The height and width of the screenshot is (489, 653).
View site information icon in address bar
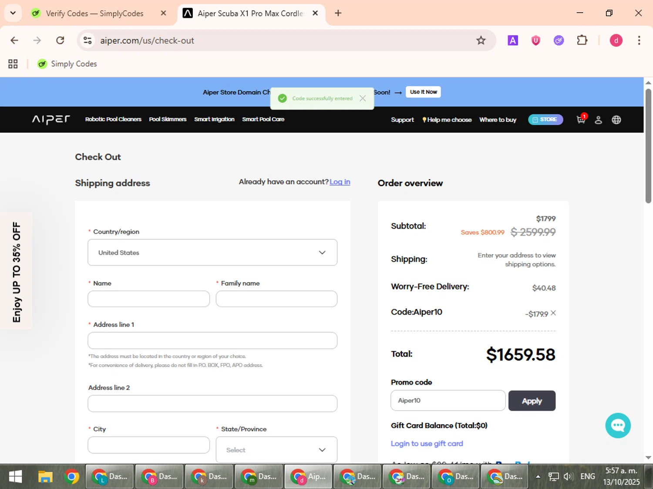point(88,40)
